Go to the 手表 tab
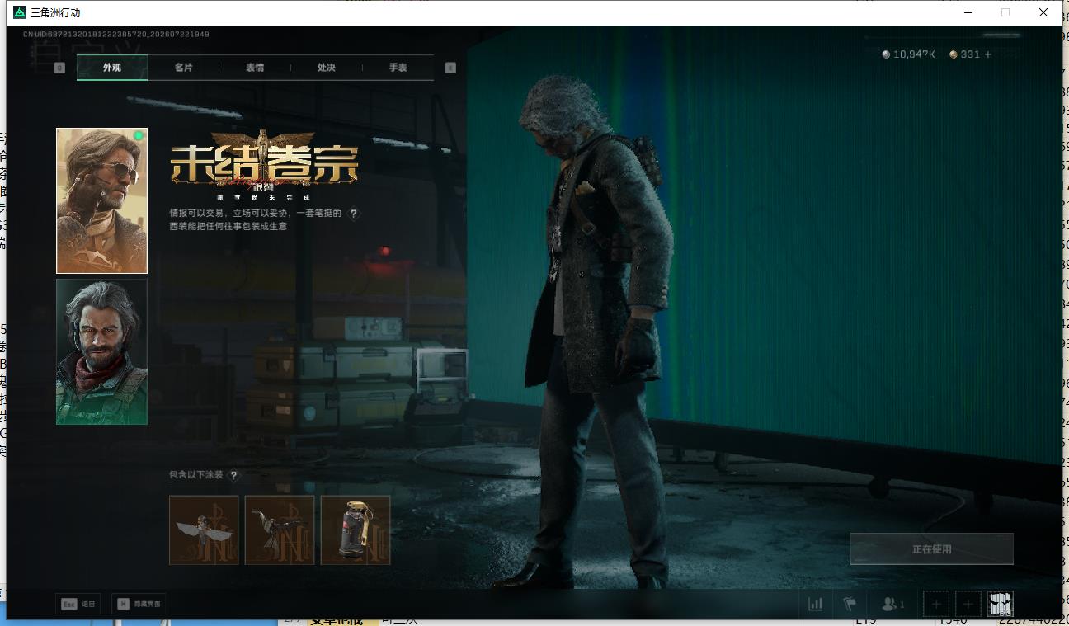Viewport: 1069px width, 626px height. 398,68
